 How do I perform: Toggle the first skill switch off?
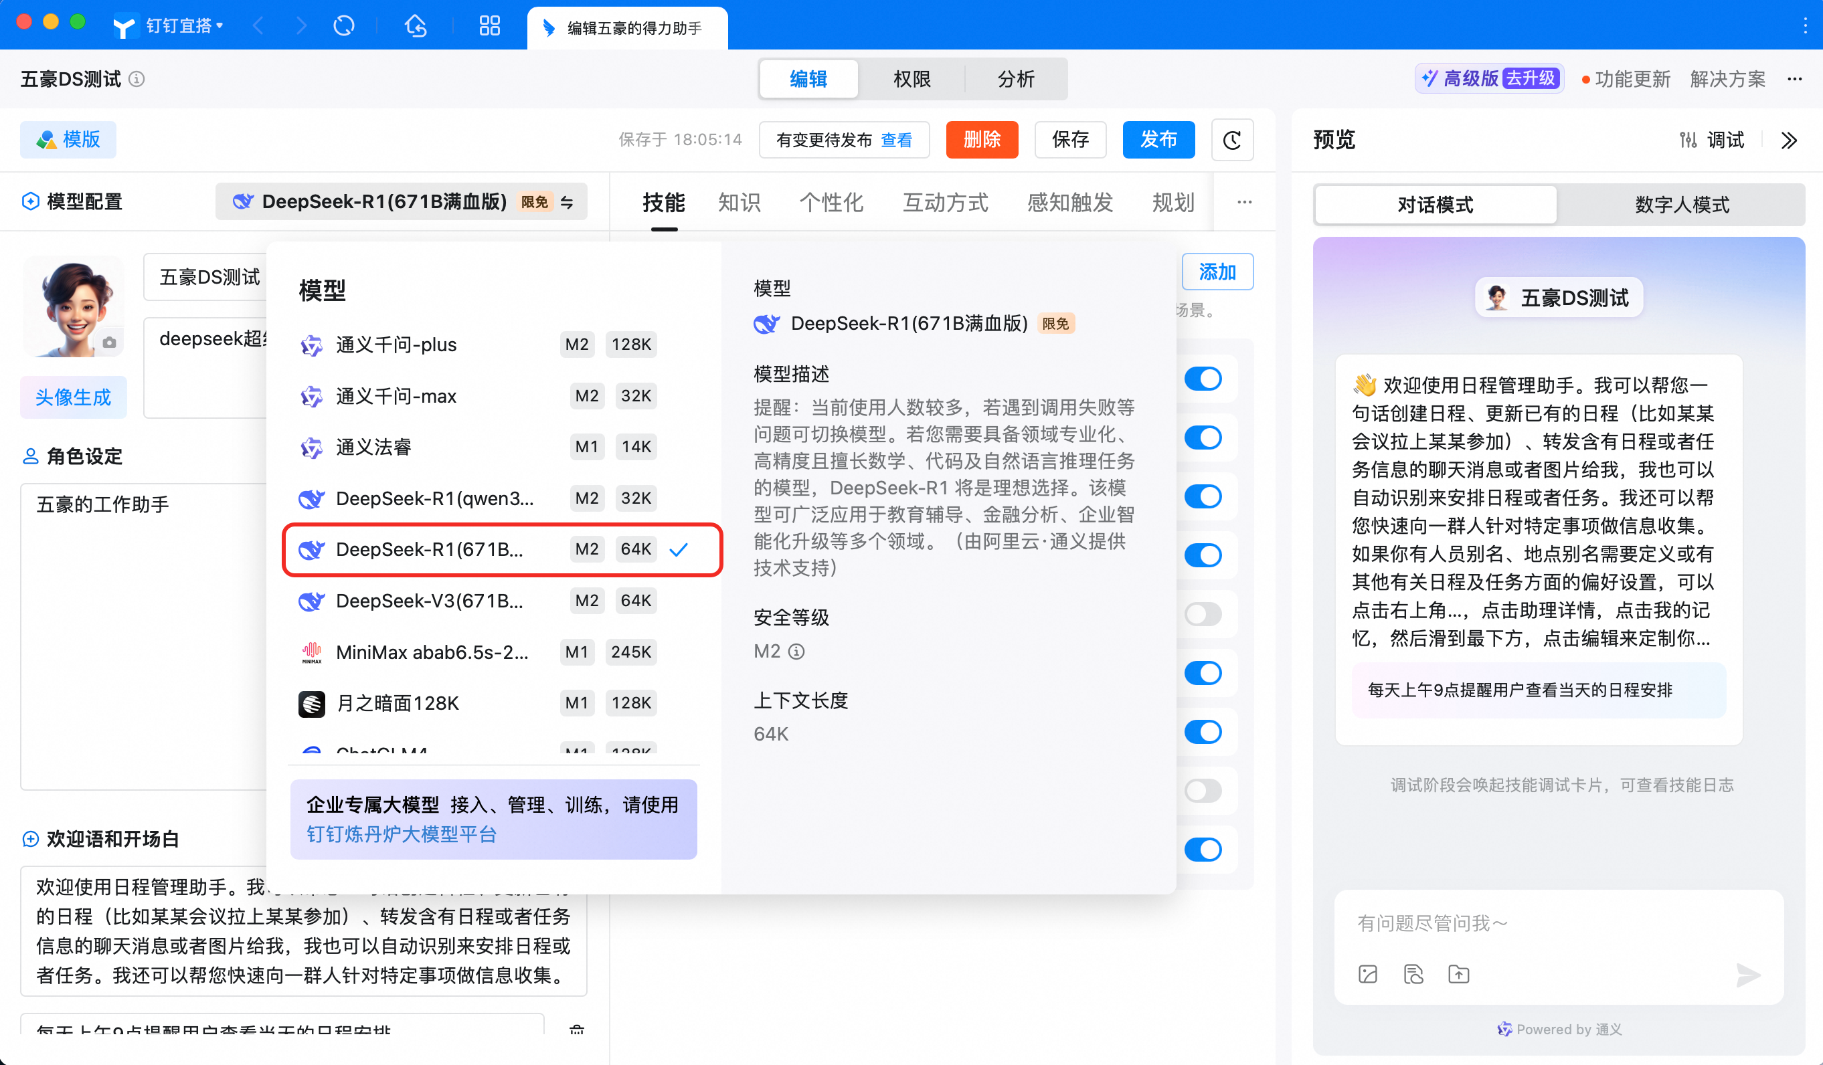tap(1204, 379)
